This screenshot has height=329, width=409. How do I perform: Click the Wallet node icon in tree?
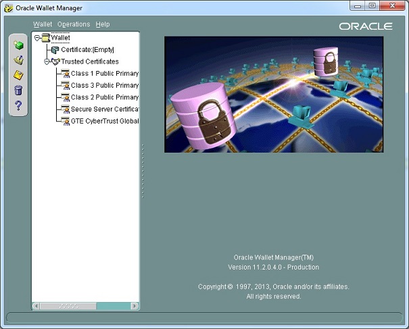coord(46,38)
